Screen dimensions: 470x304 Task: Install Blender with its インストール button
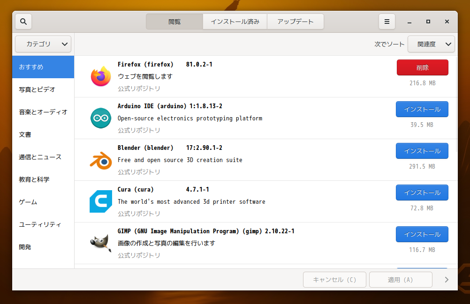click(422, 151)
